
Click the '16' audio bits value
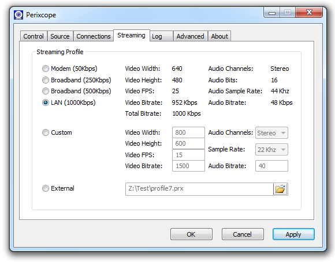pos(274,80)
